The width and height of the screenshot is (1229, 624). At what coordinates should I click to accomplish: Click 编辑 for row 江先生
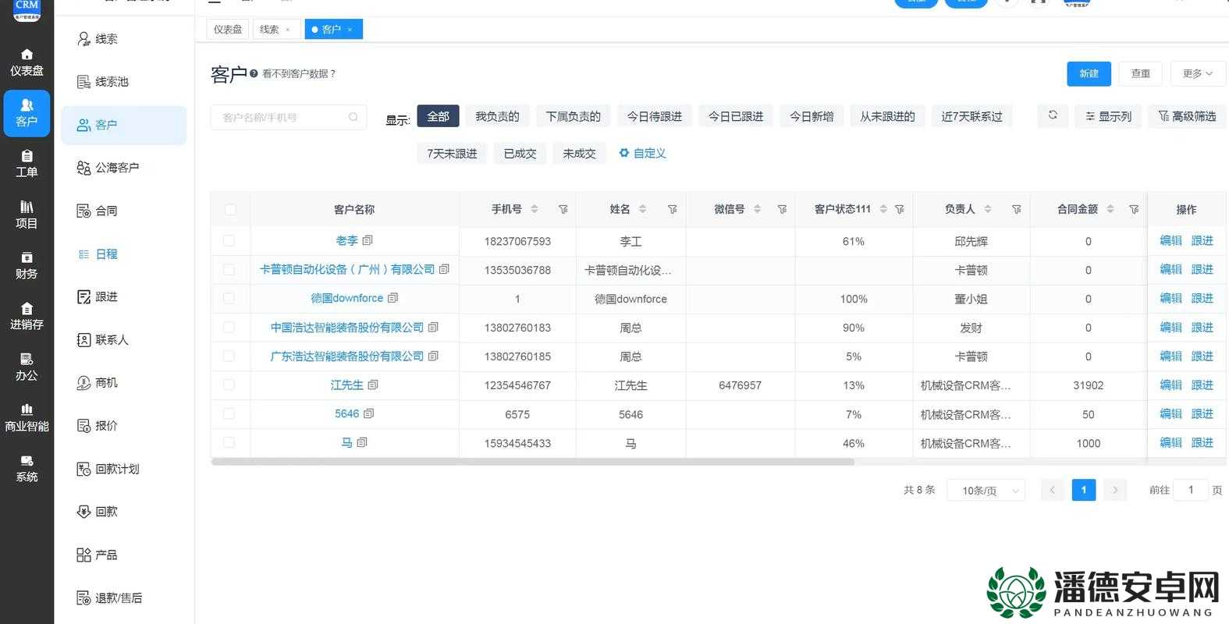click(1170, 385)
